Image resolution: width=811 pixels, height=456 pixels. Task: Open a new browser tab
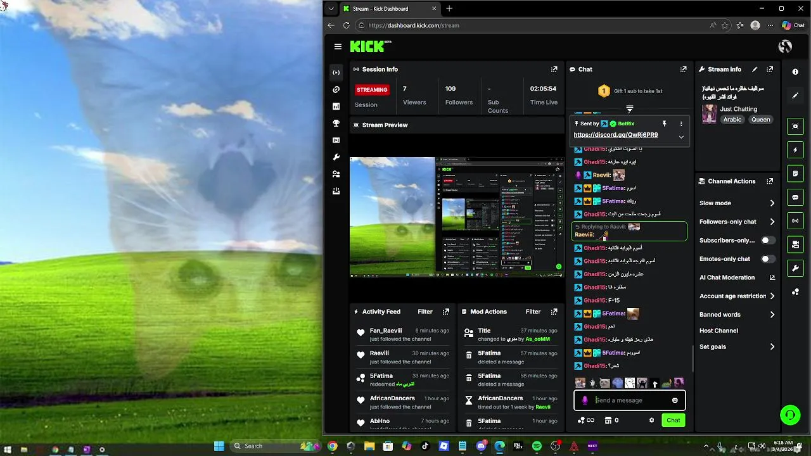[449, 9]
